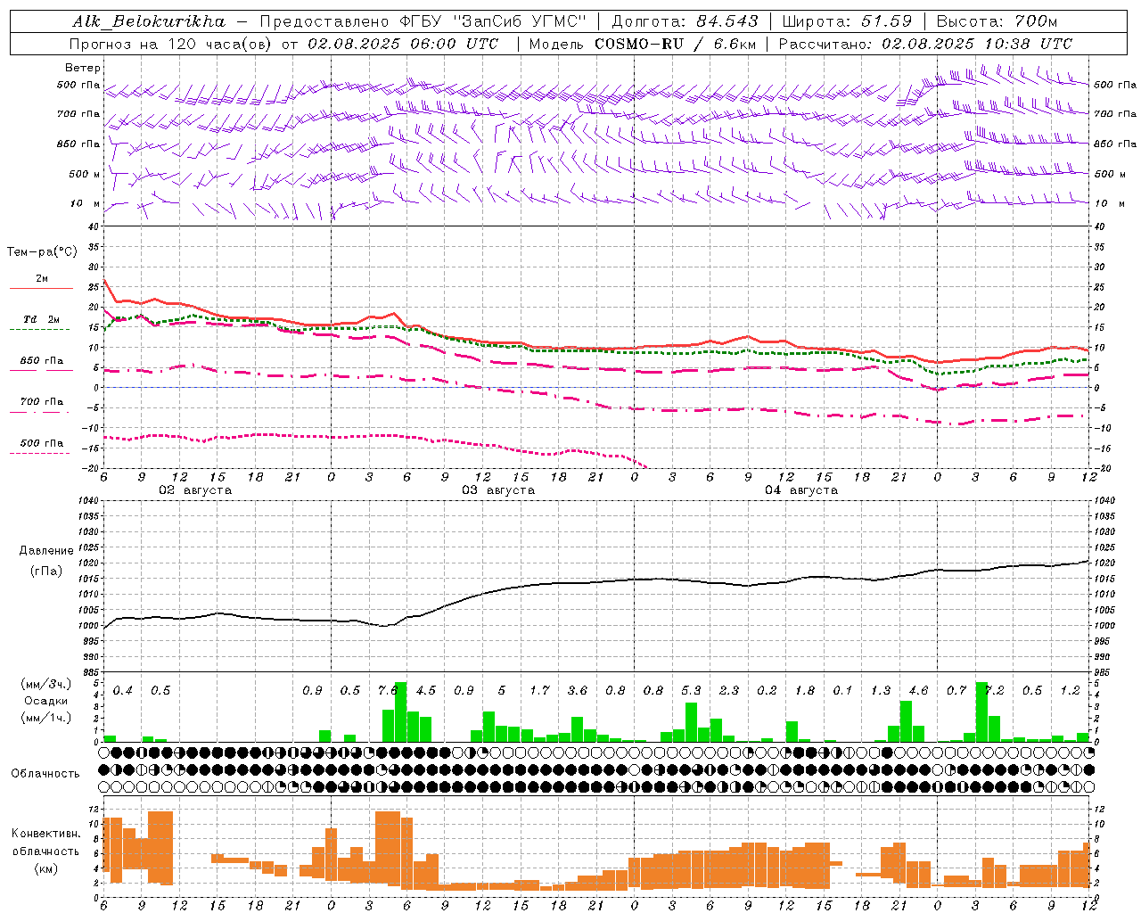Click the 500 м wind level label on left
Viewport: 1141px width, 913px height.
click(85, 174)
